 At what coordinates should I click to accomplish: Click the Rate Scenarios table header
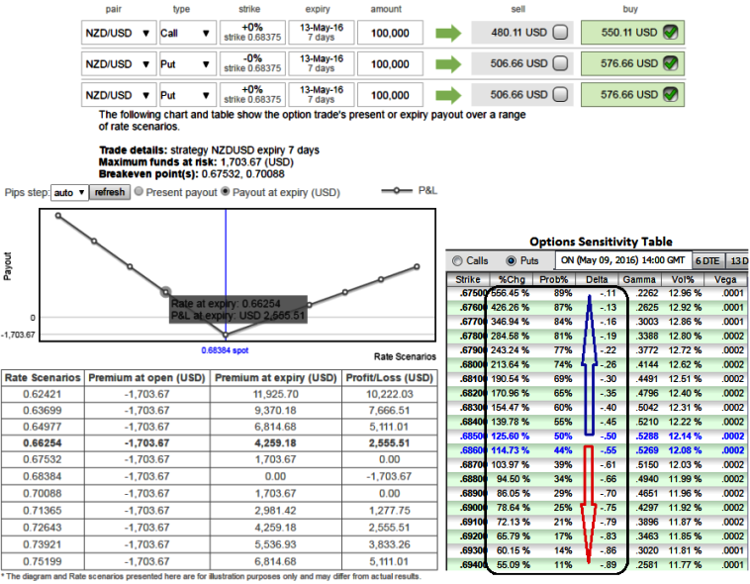tap(43, 378)
